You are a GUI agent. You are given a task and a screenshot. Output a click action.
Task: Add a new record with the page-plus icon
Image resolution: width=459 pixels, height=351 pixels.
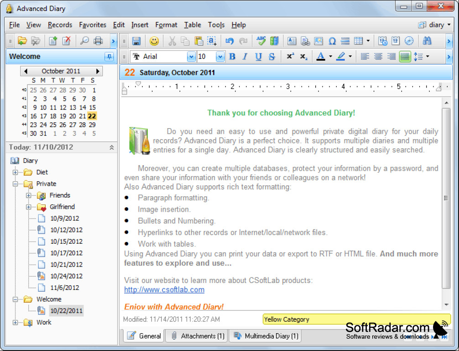(x=53, y=41)
